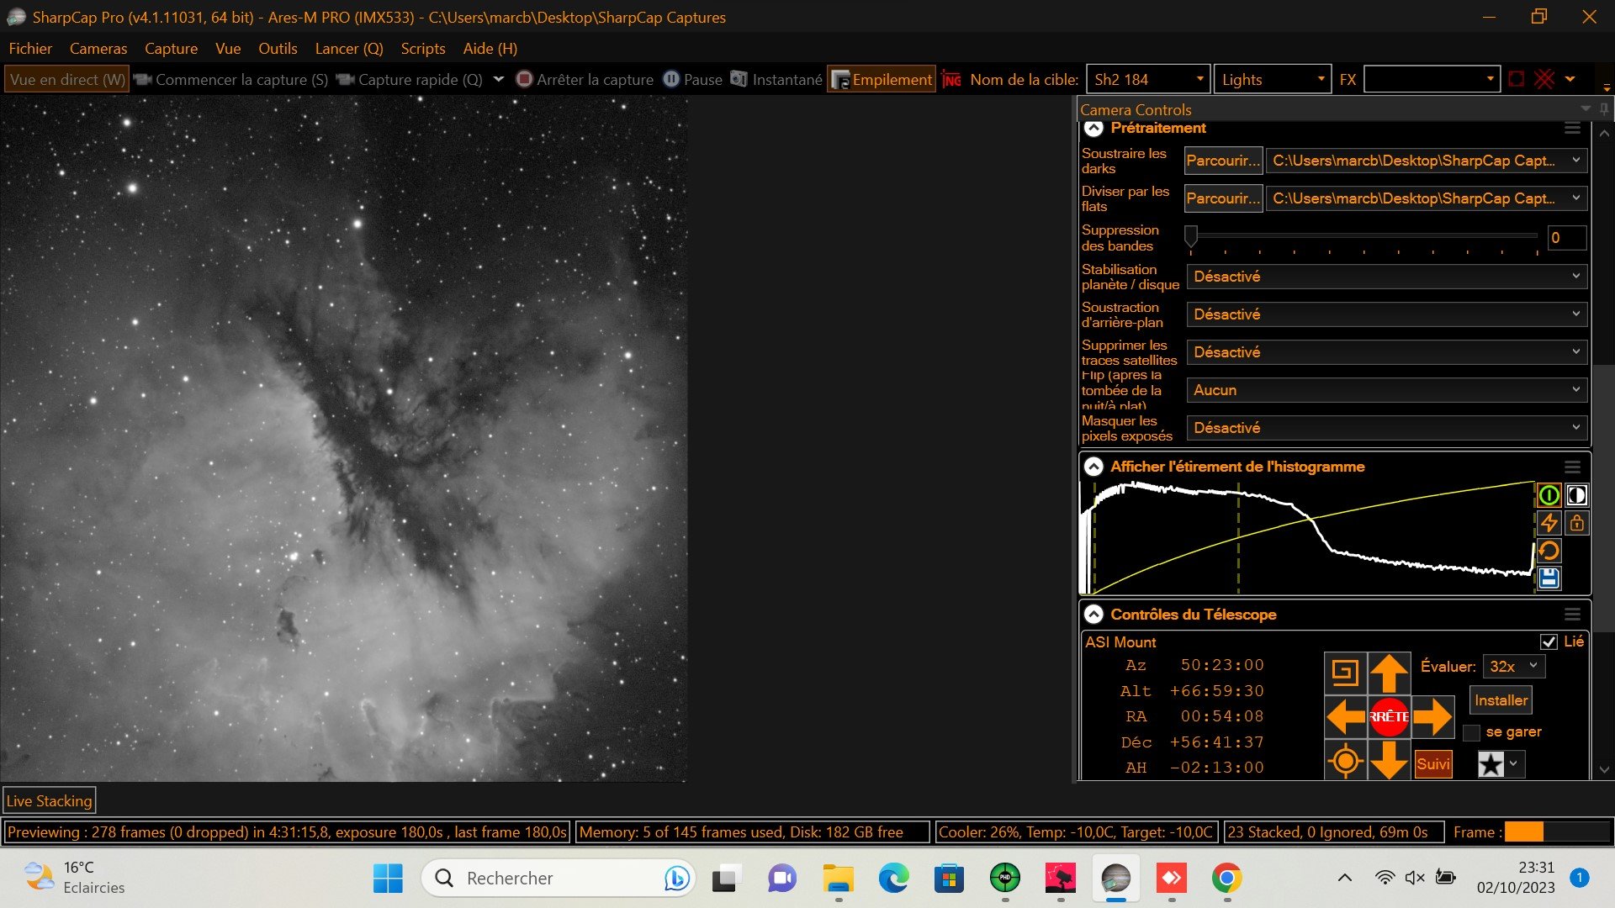Open the Contrôles du Télescope hamburger menu
Screen dimensions: 1615x908
[1572, 615]
